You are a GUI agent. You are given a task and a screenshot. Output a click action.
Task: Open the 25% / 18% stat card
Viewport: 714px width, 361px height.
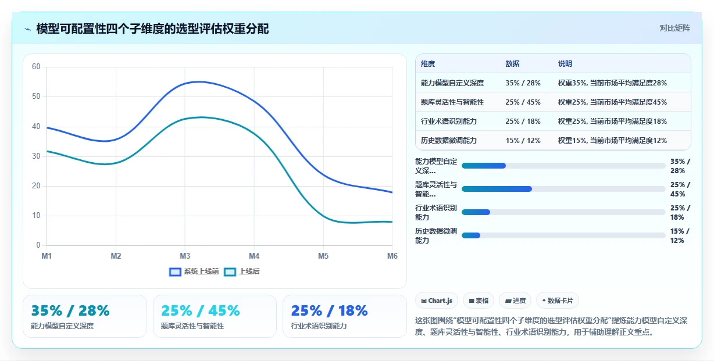[x=345, y=316]
